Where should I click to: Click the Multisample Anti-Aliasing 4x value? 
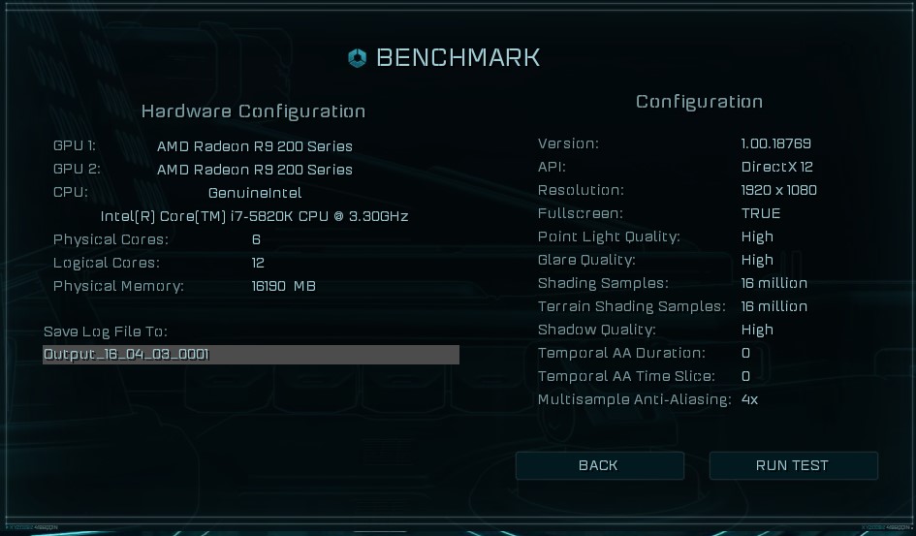749,400
